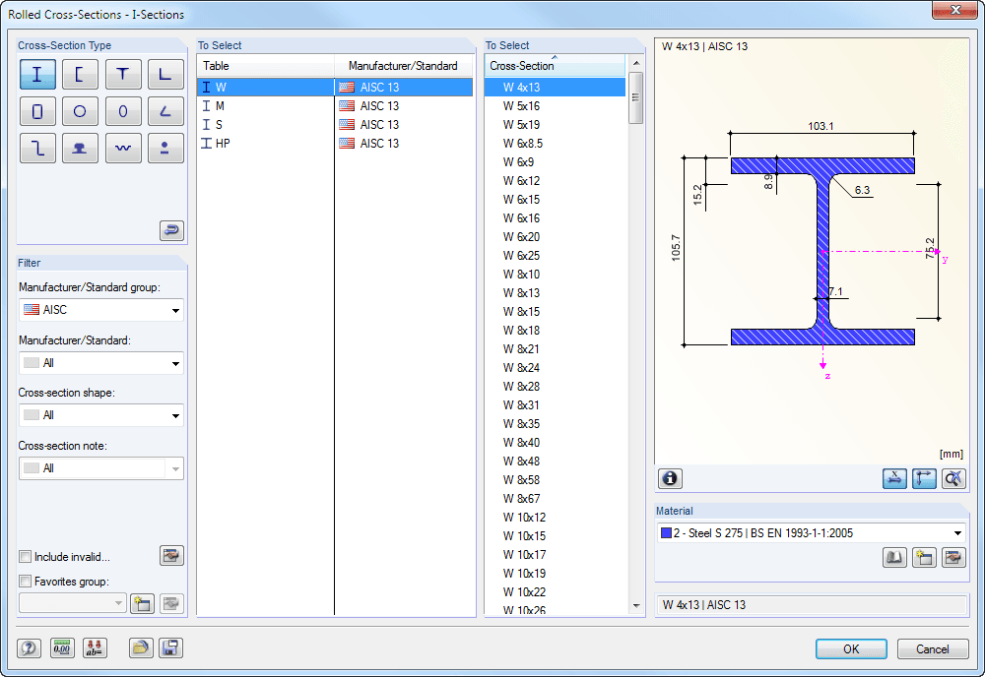Click the cross-section list scrollbar thumb

click(635, 97)
